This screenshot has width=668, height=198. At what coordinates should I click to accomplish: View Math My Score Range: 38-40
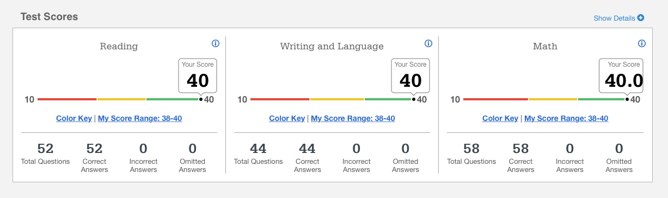click(x=566, y=118)
